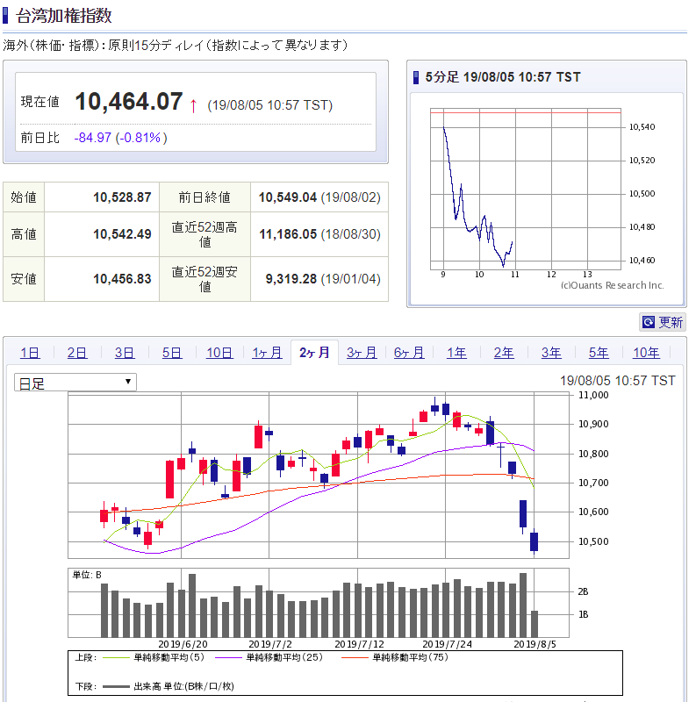Switch to the 3ヶ月 chart tab
This screenshot has height=702, width=696.
pos(362,353)
